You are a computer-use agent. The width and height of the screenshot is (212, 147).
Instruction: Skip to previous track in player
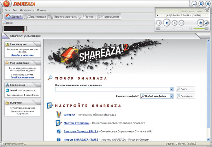click(x=159, y=23)
